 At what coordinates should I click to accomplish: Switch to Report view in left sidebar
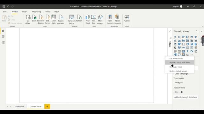pos(3,31)
